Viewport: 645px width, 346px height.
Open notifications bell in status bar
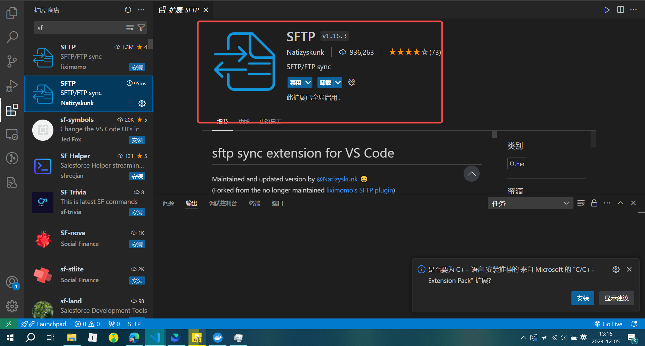tap(634, 324)
